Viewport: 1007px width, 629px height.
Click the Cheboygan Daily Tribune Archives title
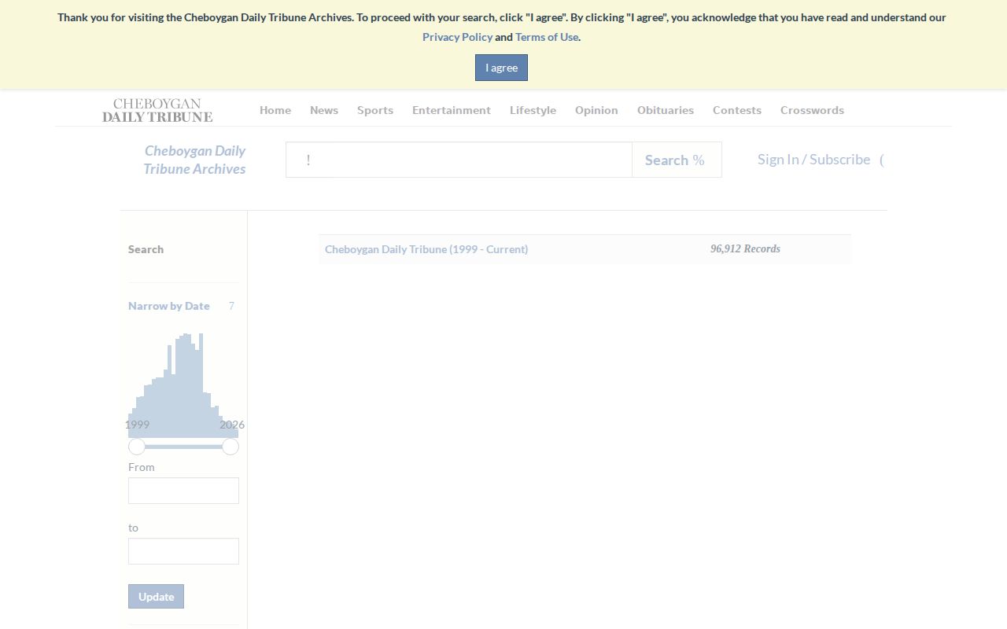point(194,160)
